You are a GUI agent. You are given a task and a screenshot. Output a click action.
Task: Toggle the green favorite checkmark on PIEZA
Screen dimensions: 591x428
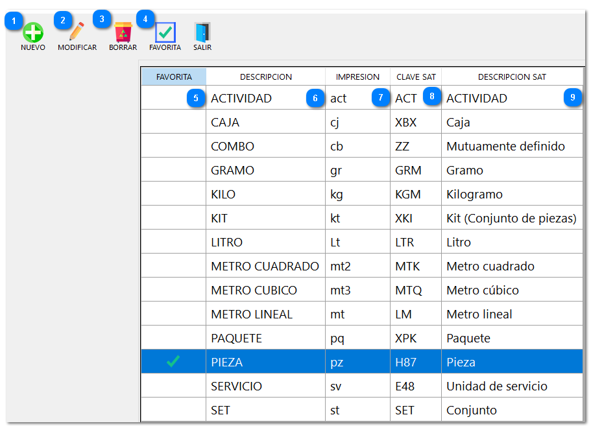click(173, 362)
